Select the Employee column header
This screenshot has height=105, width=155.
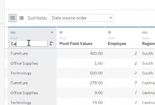pos(117,44)
